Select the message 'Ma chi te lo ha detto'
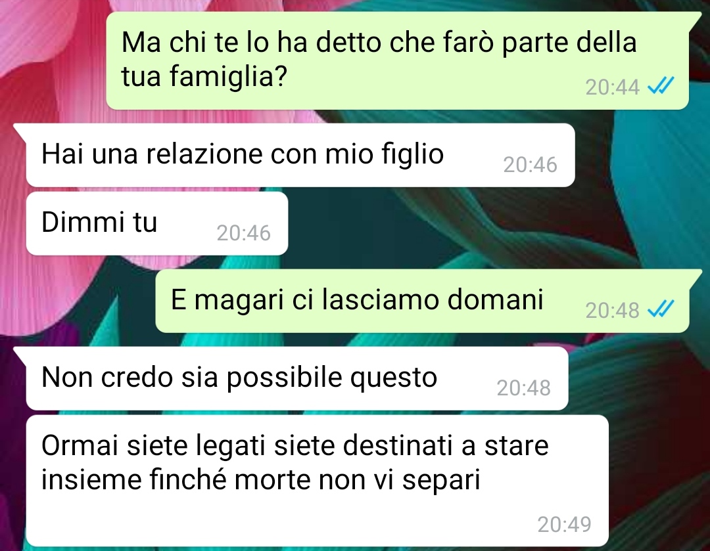The image size is (710, 551). tap(398, 60)
